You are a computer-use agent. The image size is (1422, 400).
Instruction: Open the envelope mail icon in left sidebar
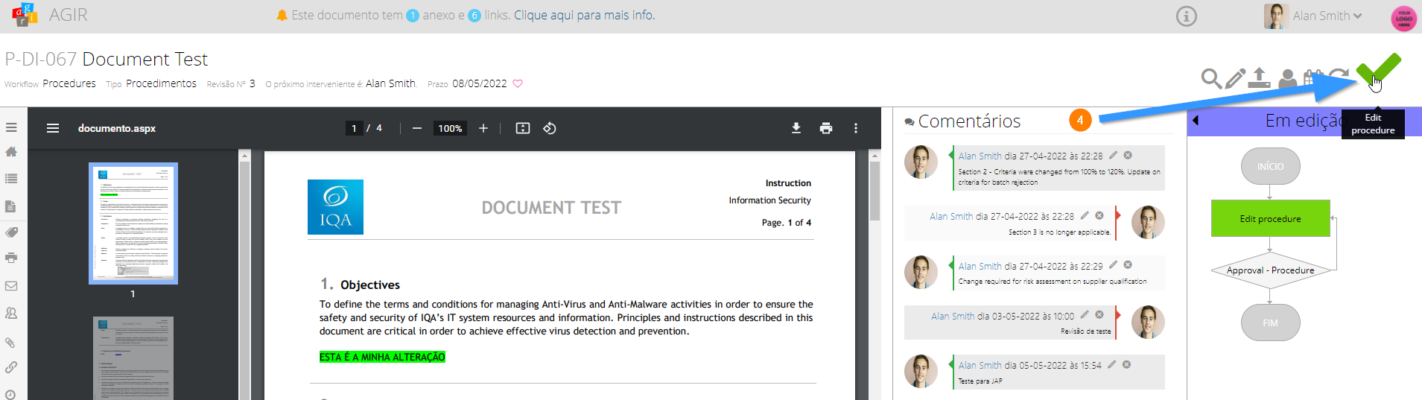point(11,286)
